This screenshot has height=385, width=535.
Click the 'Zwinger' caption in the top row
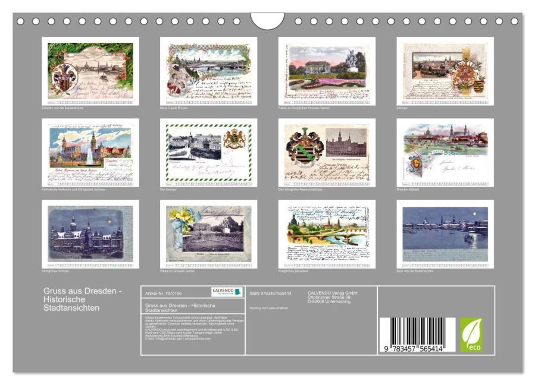402,108
